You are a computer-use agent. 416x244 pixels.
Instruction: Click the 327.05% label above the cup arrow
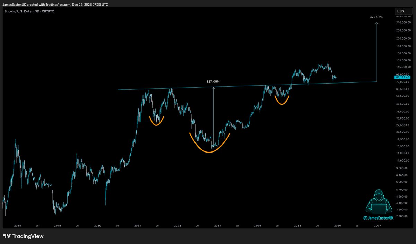click(x=213, y=82)
